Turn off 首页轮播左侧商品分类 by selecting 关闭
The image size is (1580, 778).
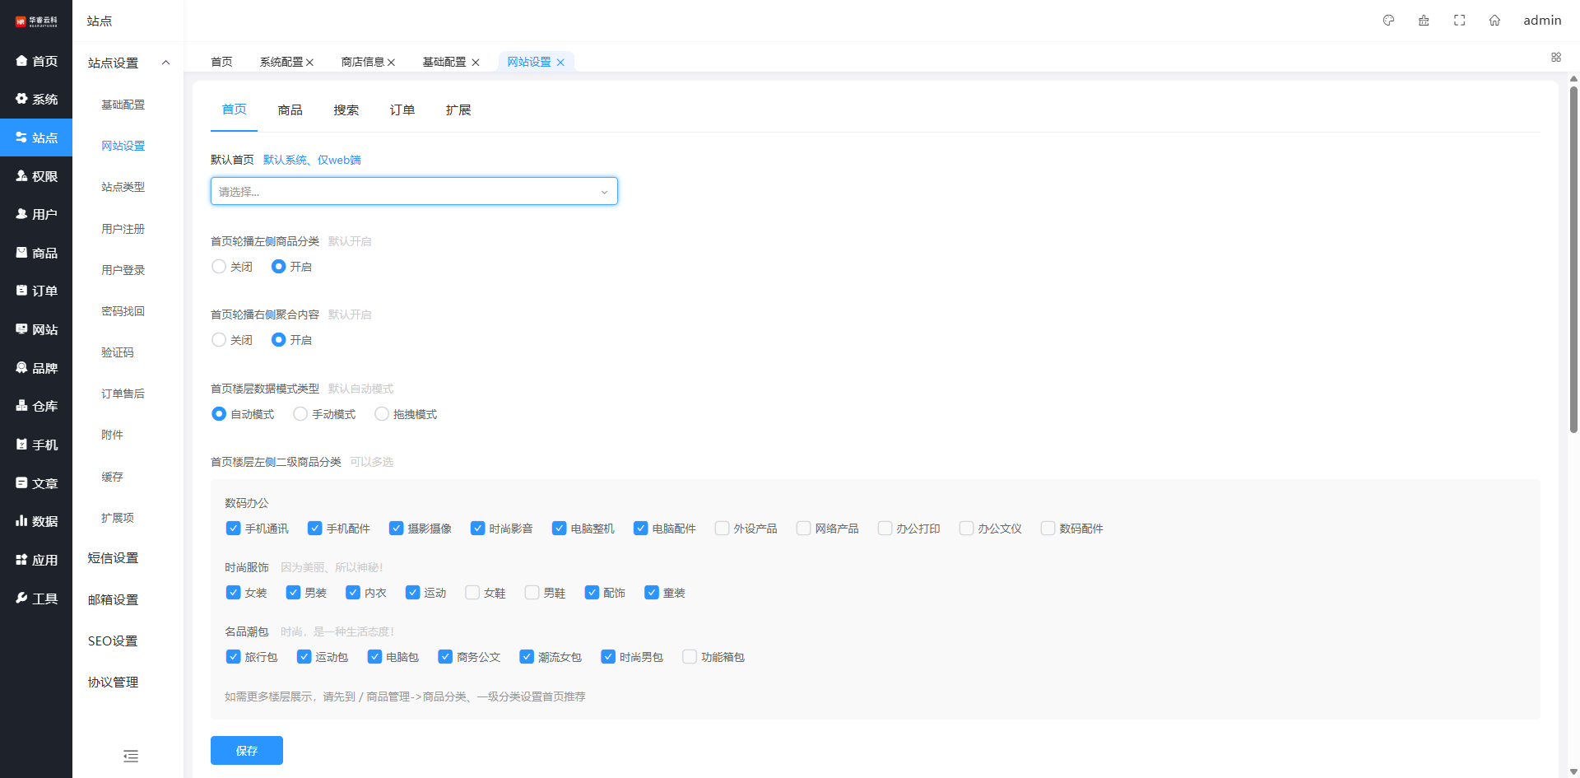pyautogui.click(x=219, y=267)
